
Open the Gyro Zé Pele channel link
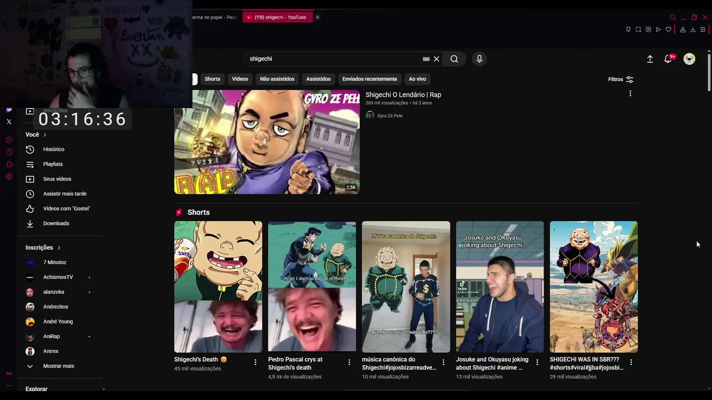(x=389, y=116)
